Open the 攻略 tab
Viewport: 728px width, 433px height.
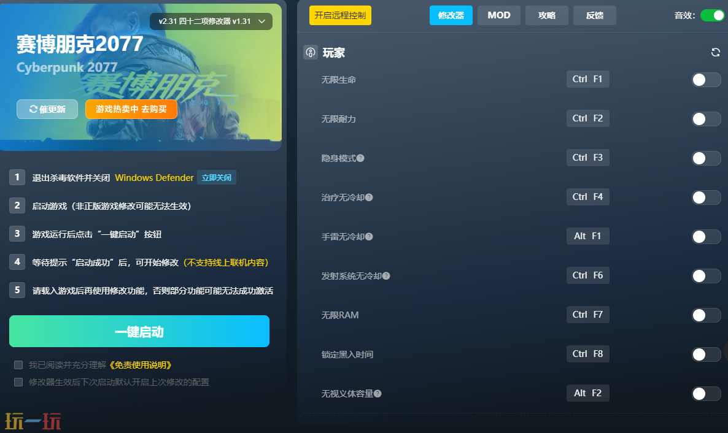(547, 15)
